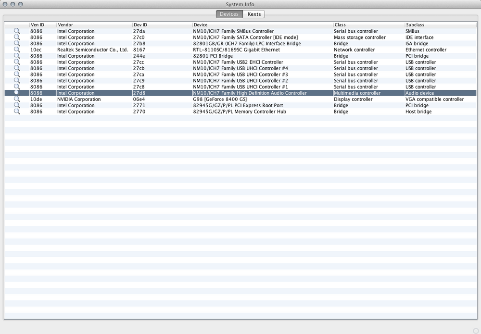Switch to the Kexts tab
Screen dimensions: 481x334
(254, 14)
